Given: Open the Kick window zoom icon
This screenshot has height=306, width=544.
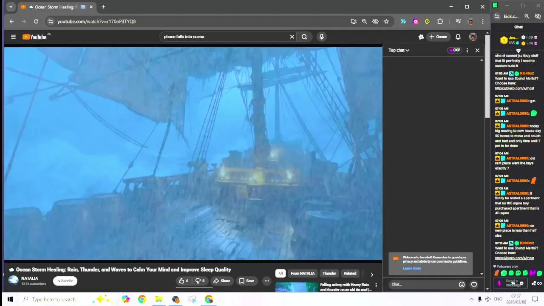Looking at the screenshot, I should [527, 16].
